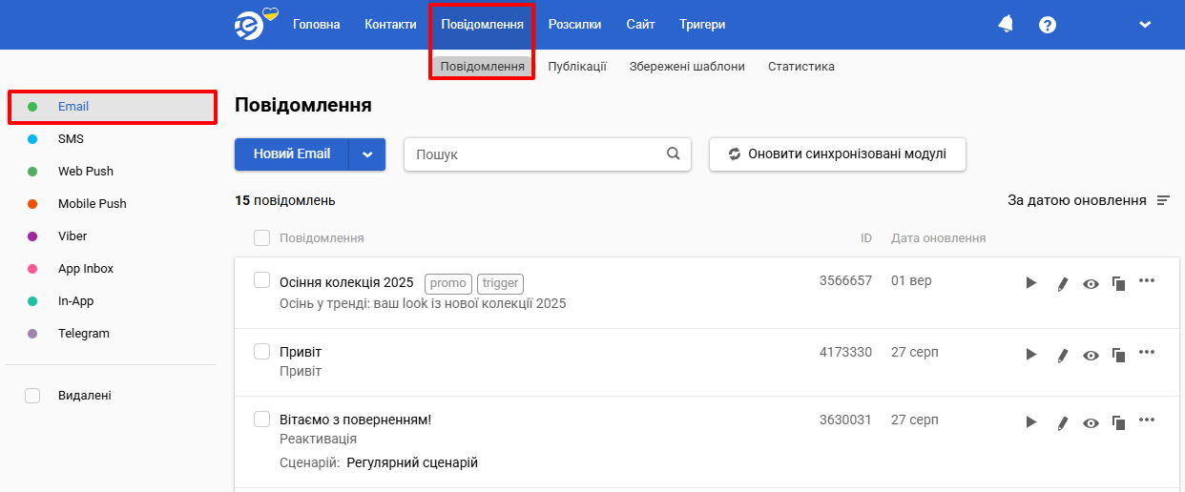
Task: Click message ID 4173330
Action: point(845,352)
